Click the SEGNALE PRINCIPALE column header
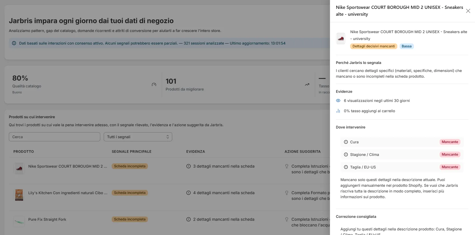Image resolution: width=475 pixels, height=235 pixels. [x=132, y=152]
